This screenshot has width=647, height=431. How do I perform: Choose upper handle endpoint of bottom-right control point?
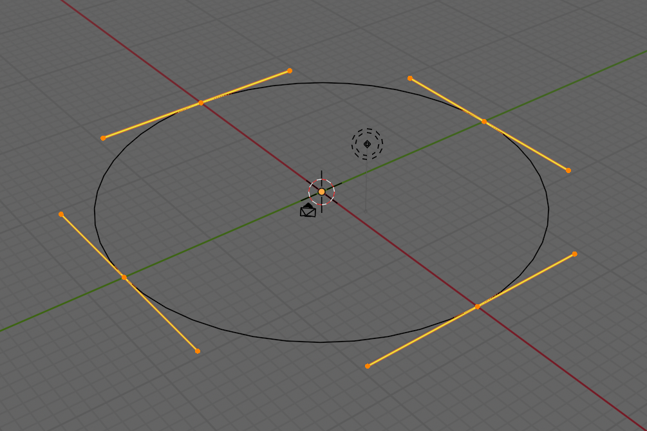(574, 254)
